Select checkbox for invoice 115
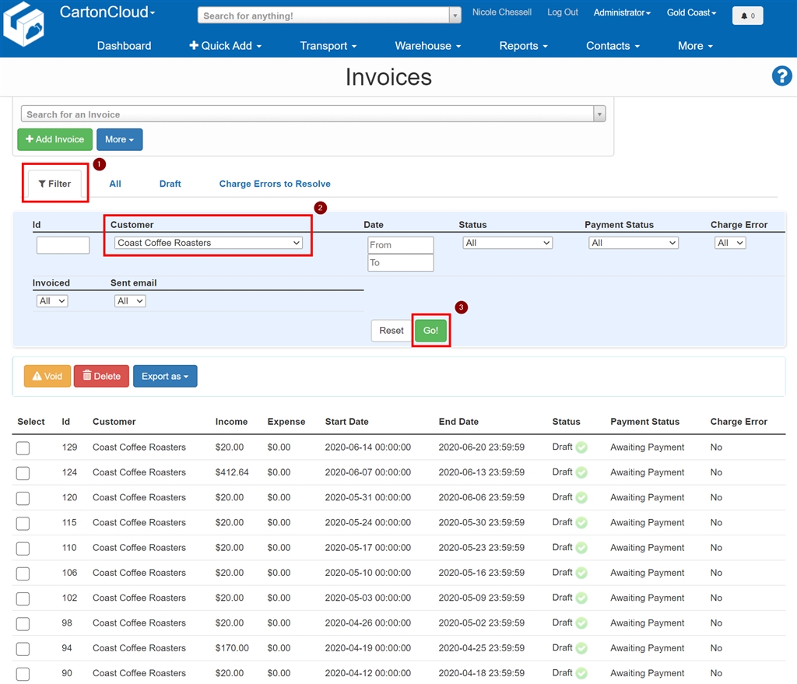 (x=23, y=524)
